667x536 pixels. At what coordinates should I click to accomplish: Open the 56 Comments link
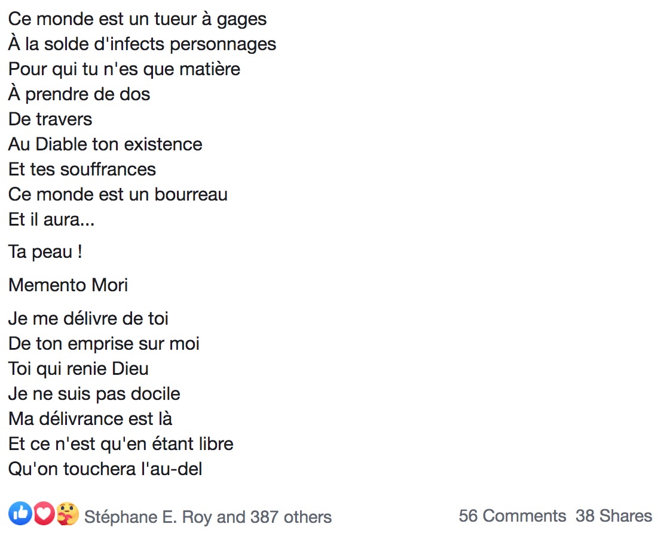512,516
